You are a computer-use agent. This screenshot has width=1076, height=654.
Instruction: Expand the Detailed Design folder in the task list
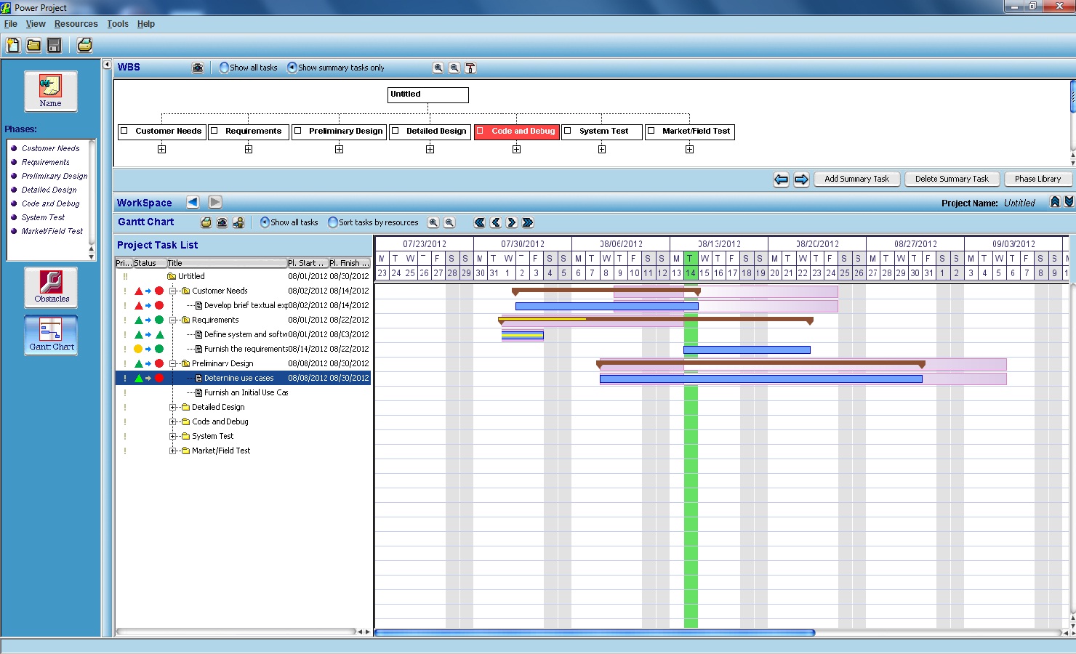point(173,407)
